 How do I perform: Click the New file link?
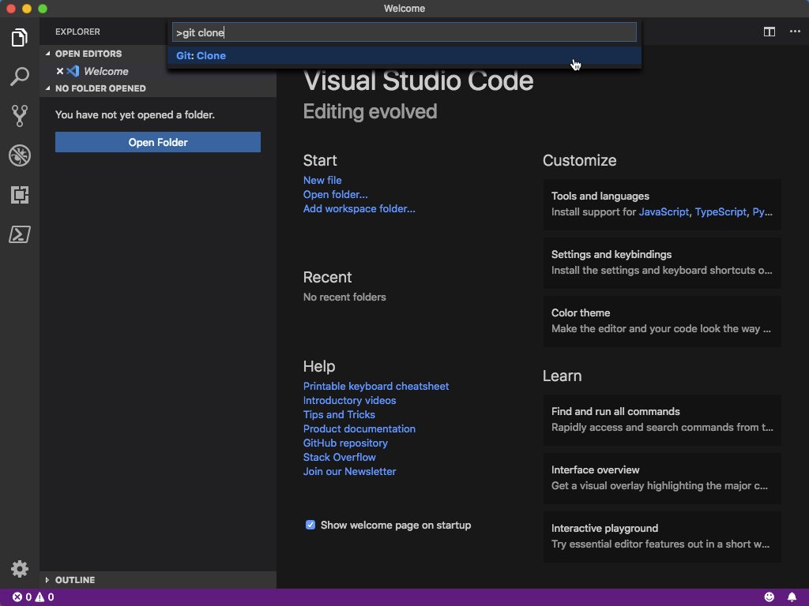tap(322, 180)
